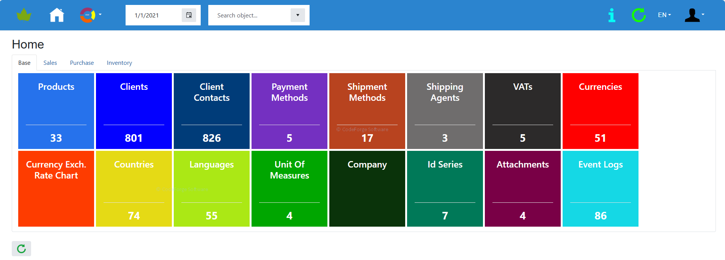Open the user profile icon menu
Image resolution: width=725 pixels, height=260 pixels.
(694, 15)
